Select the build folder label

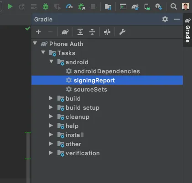(73, 99)
